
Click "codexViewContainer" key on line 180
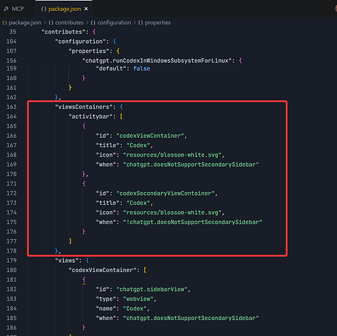tap(102, 270)
